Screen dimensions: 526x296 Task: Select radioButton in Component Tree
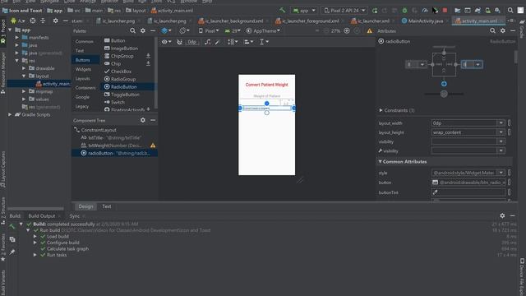pos(115,153)
